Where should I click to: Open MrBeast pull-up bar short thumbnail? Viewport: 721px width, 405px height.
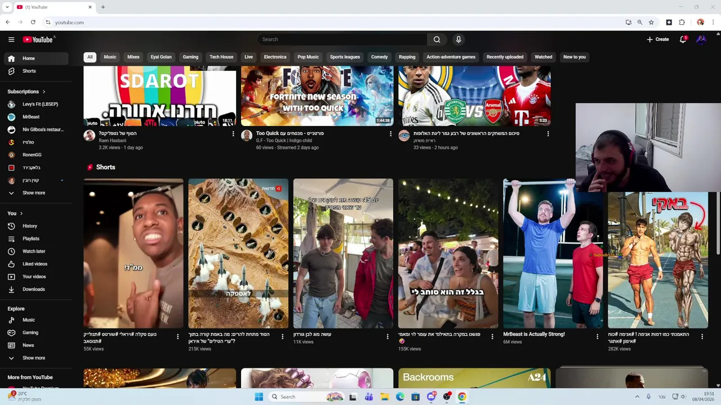pos(553,254)
